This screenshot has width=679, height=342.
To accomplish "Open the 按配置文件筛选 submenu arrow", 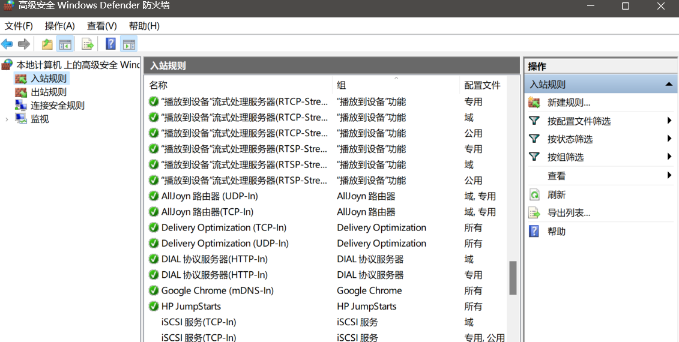I will click(x=669, y=121).
